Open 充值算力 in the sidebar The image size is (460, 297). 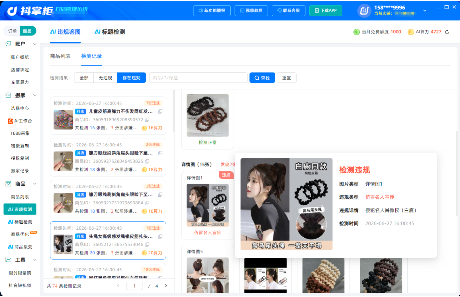tap(20, 82)
